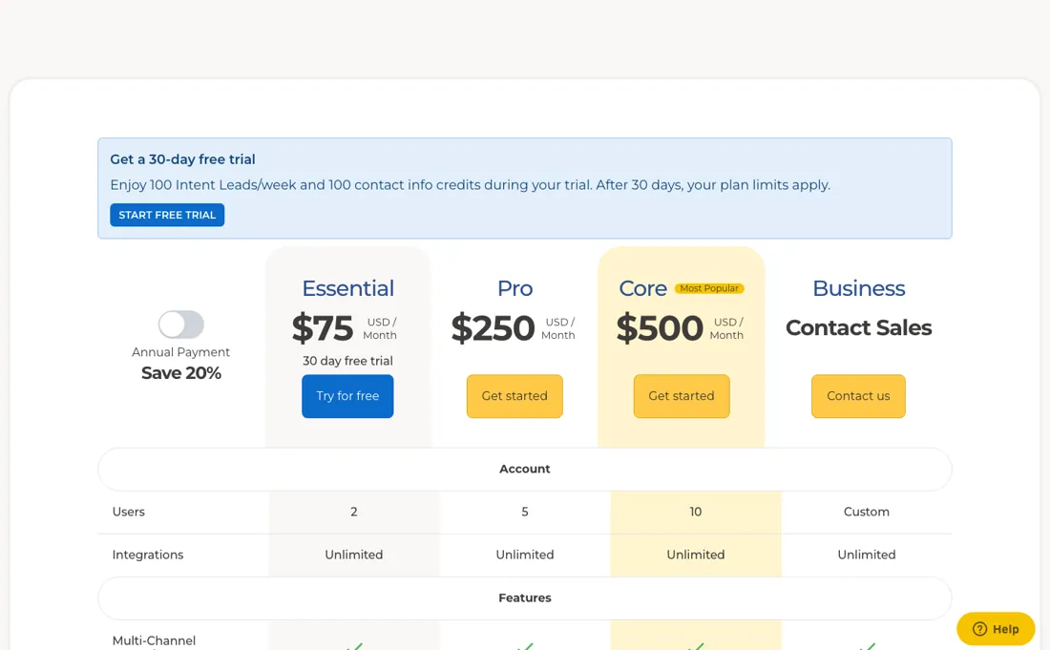Click the Save 20% text
This screenshot has width=1050, height=650.
[180, 373]
